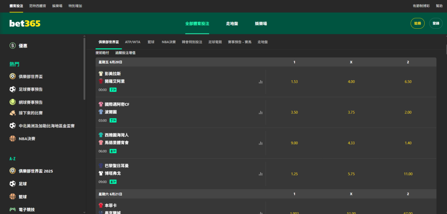Pick odds 2.00 for 波爾圖 win
The height and width of the screenshot is (214, 447).
coord(408,112)
